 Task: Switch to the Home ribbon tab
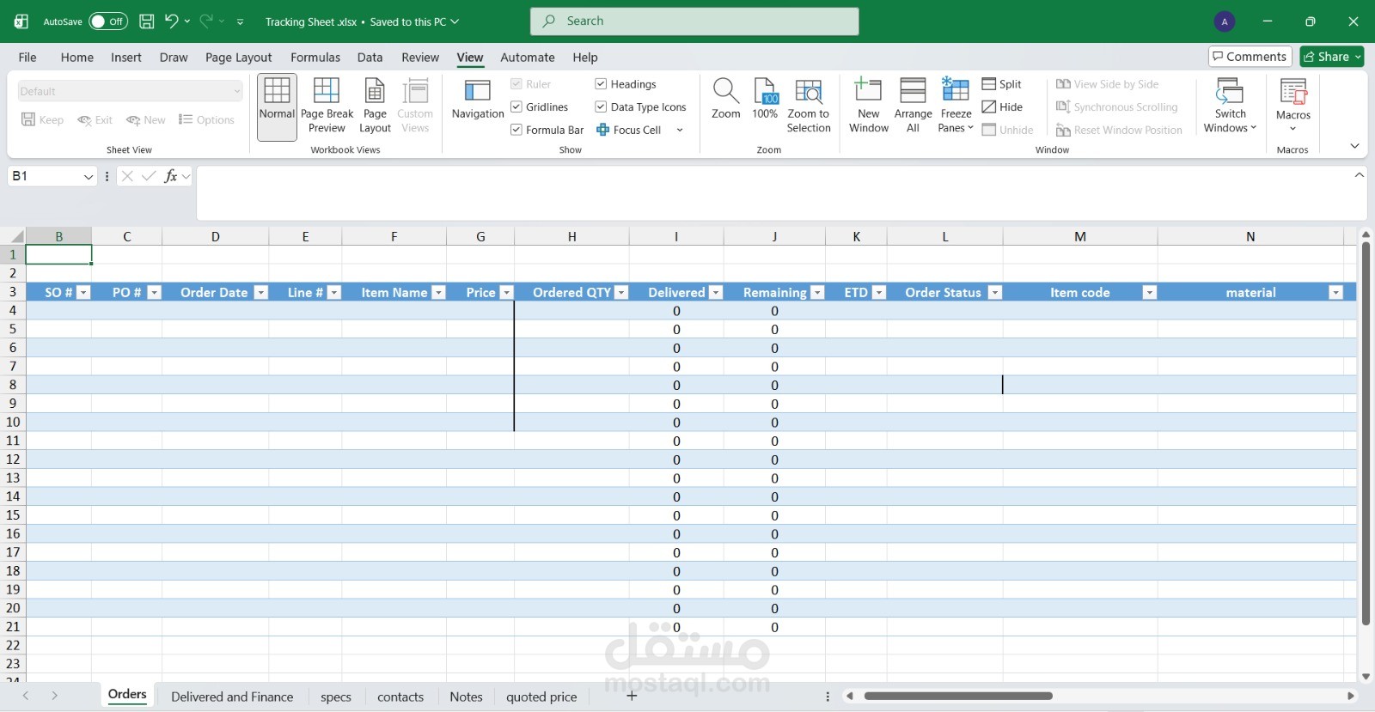[x=77, y=58]
